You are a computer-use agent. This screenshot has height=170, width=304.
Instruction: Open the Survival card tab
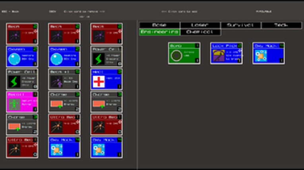pyautogui.click(x=241, y=25)
